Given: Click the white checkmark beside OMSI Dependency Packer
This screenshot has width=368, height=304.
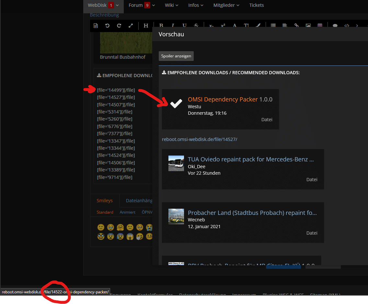Looking at the screenshot, I should click(176, 104).
